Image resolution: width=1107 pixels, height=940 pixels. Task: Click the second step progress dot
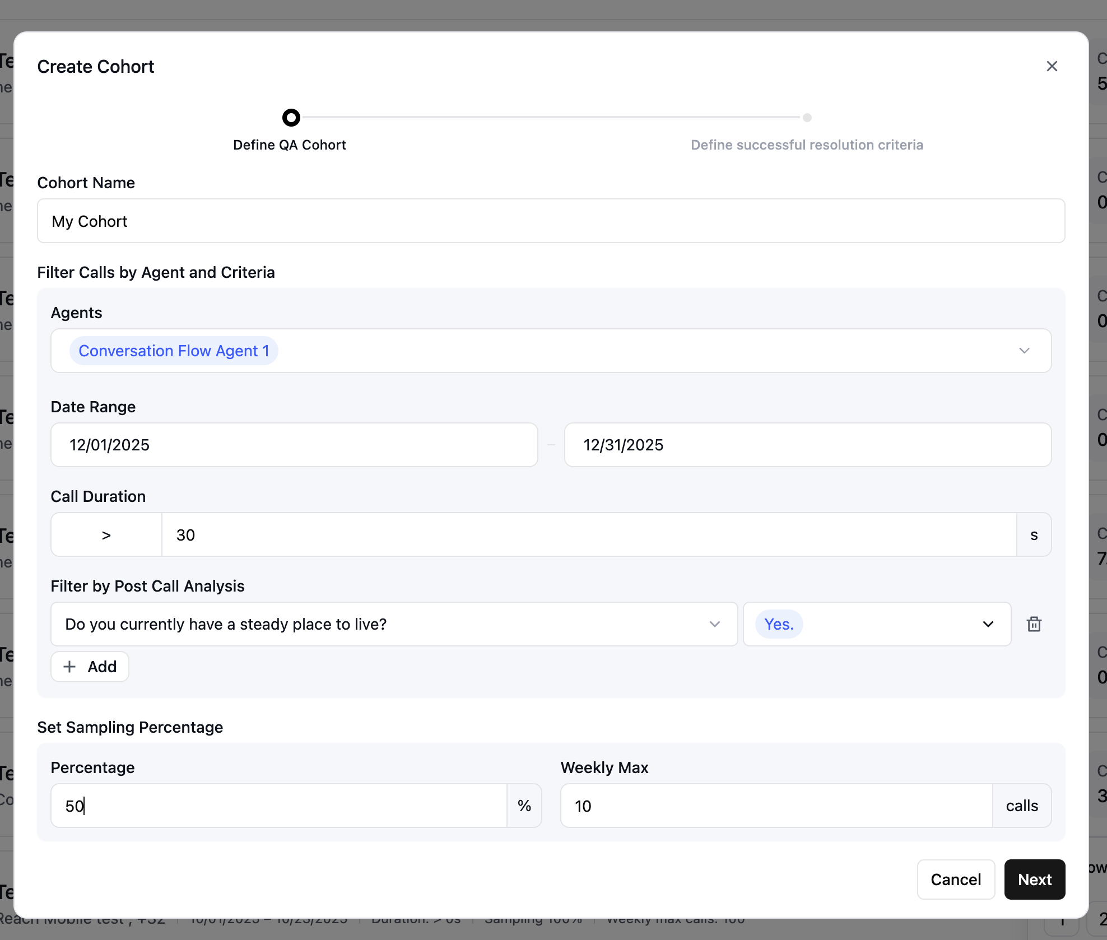(x=807, y=118)
